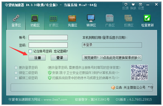Screen dimensions: 163x106
Task: Minimize the 守望者加速器 window
Action: 148,5
